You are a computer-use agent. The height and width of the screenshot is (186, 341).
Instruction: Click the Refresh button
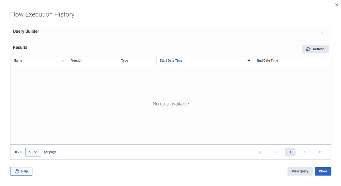[x=315, y=49]
